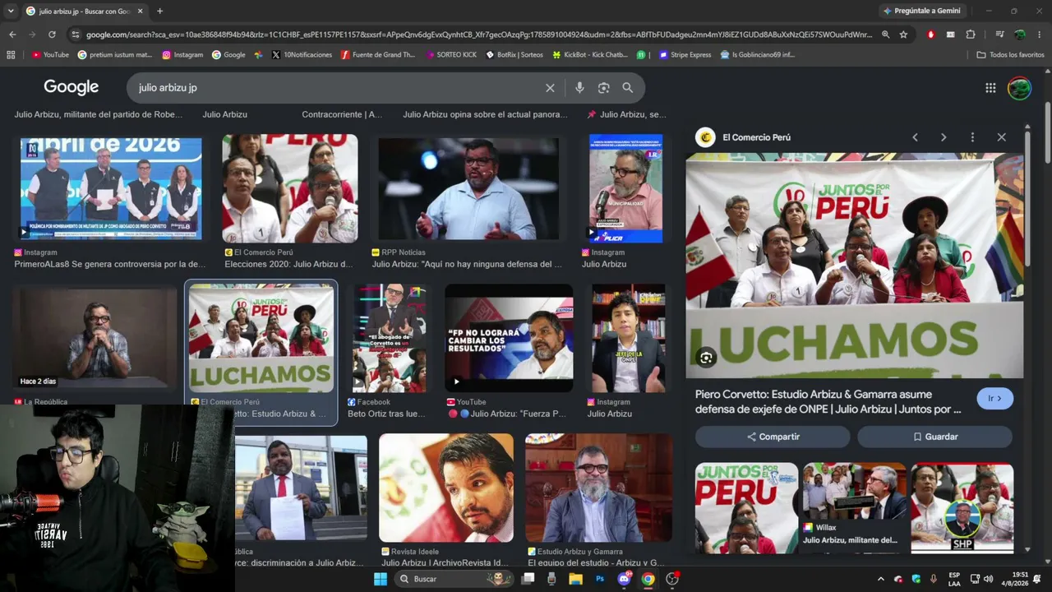Open the preview panel's three-dot options menu

coord(972,137)
